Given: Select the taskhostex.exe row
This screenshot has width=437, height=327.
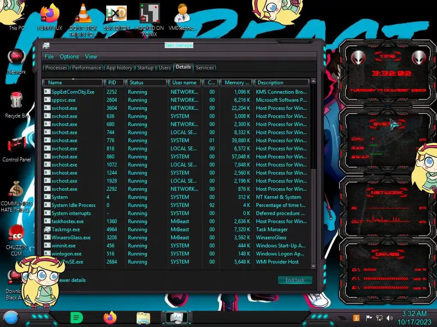Looking at the screenshot, I should pyautogui.click(x=176, y=221).
